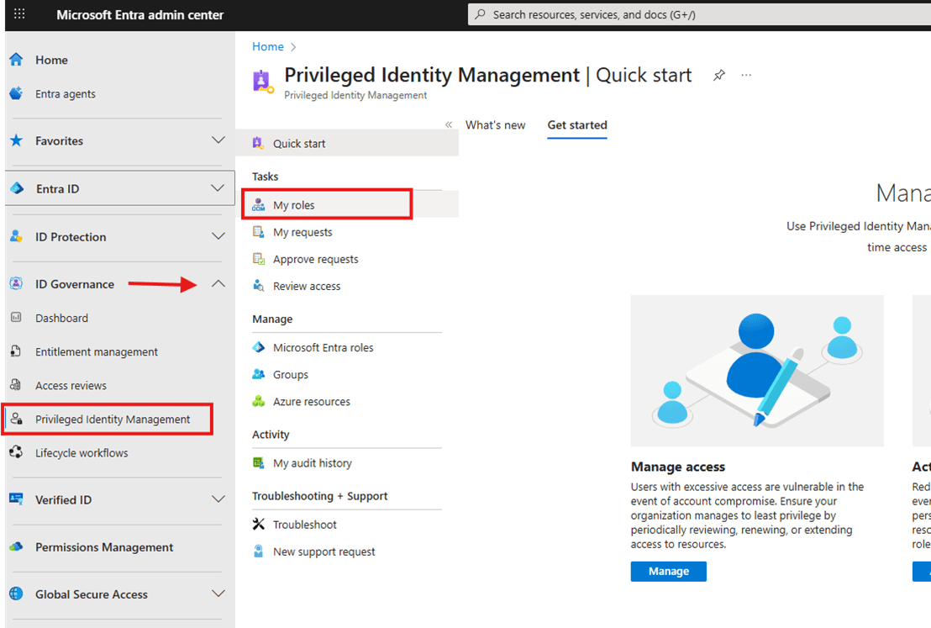This screenshot has width=931, height=628.
Task: Expand the Entra ID section chevron
Action: [x=218, y=188]
